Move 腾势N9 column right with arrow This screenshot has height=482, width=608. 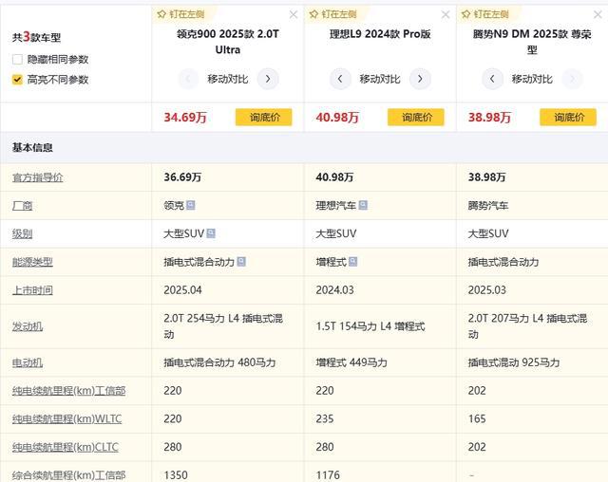(572, 79)
